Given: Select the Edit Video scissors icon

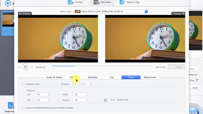Looking at the screenshot, I should point(97,2).
